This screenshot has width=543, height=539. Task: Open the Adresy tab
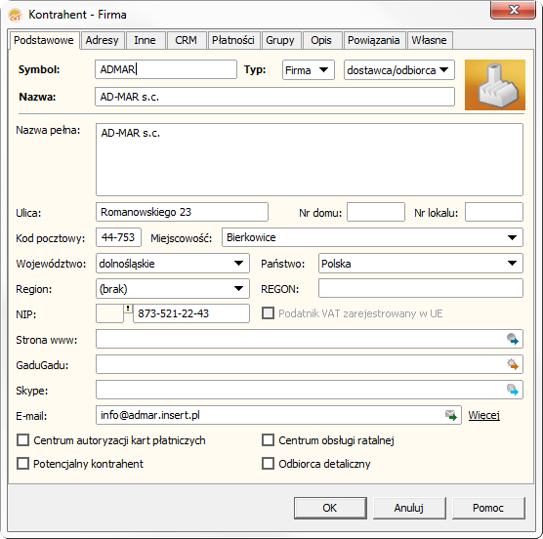[x=103, y=40]
